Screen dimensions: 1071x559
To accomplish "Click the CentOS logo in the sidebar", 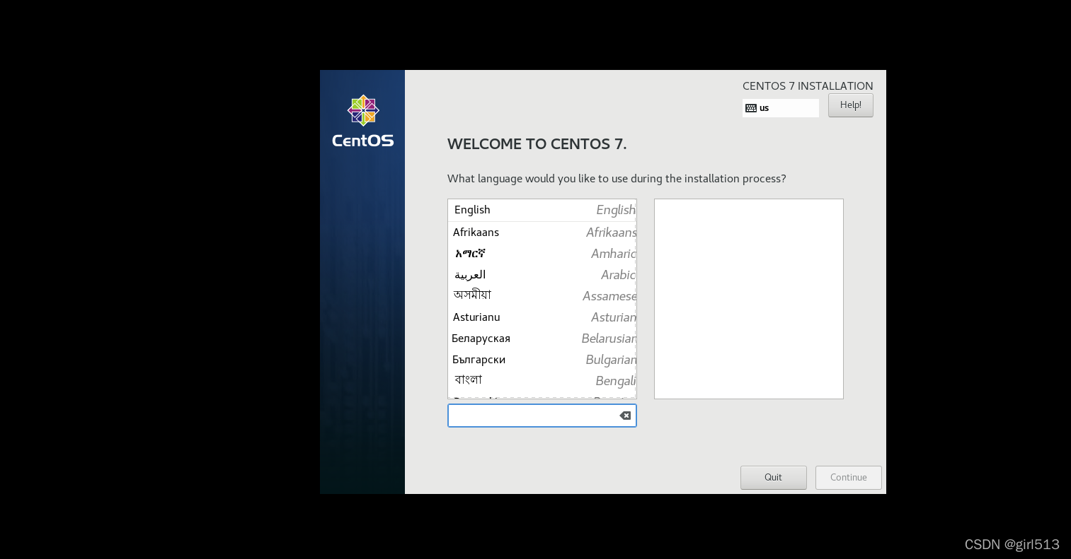I will coord(363,122).
